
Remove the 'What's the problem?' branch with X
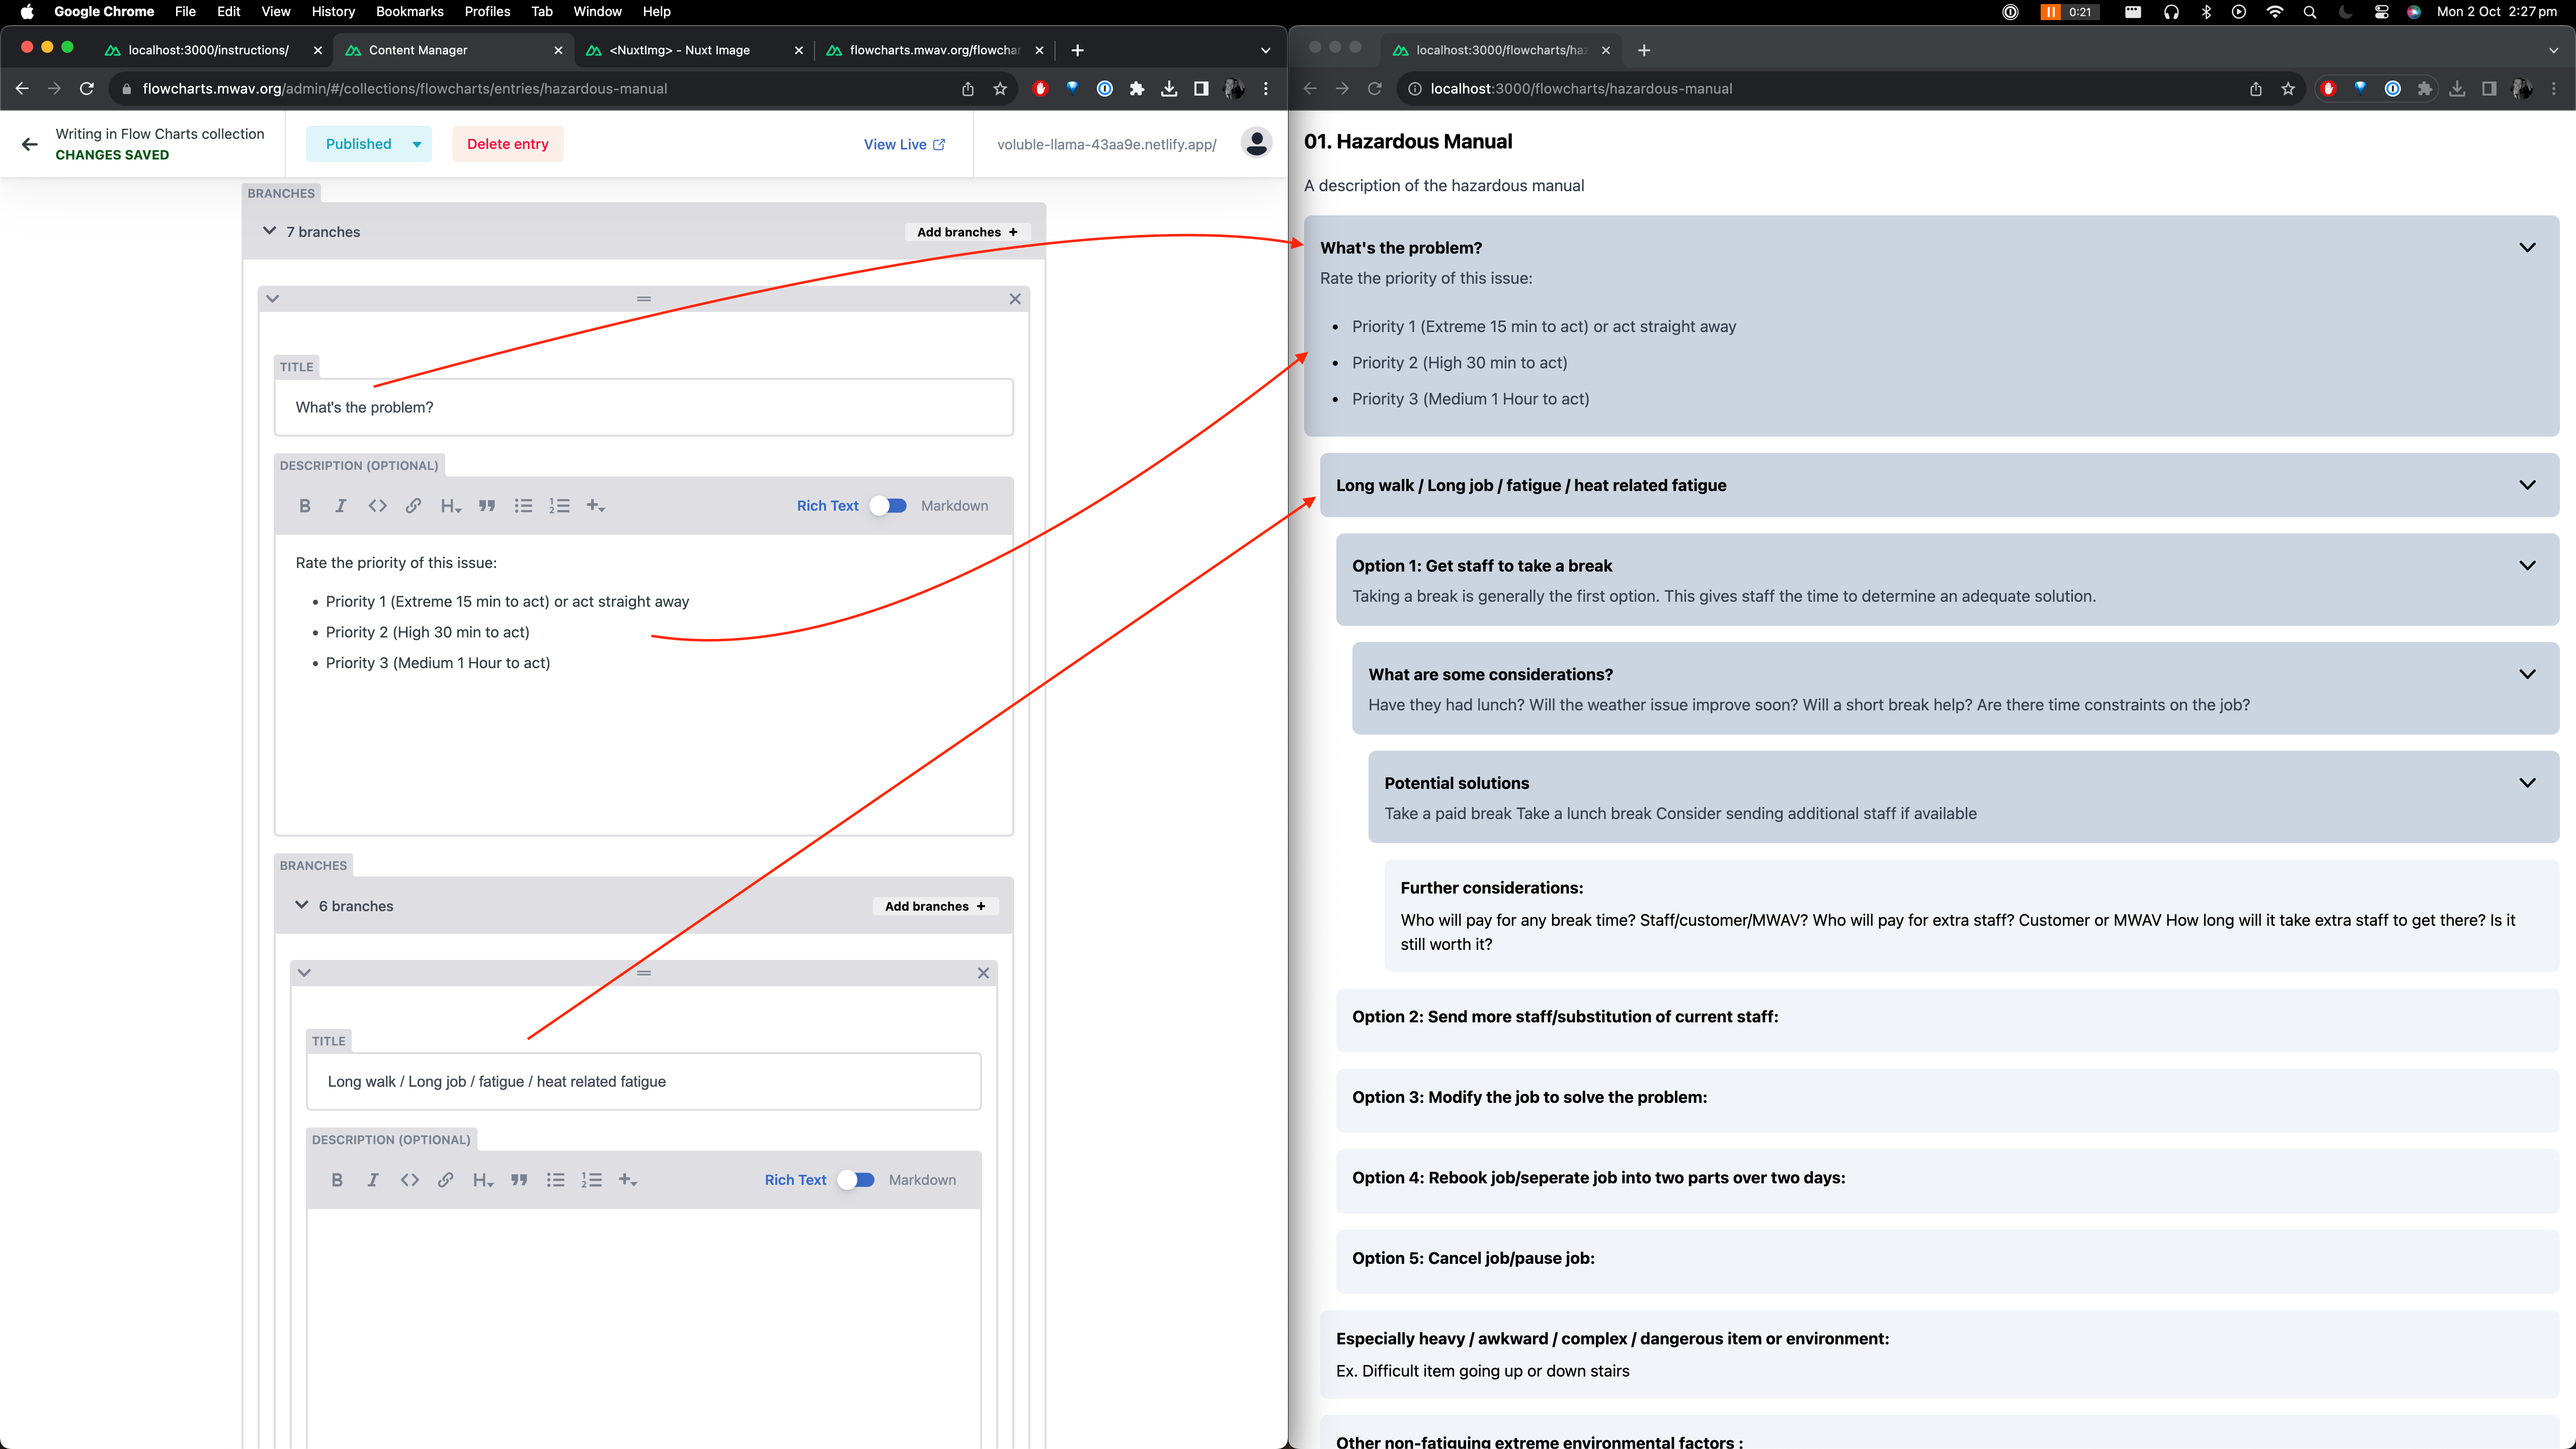(x=1015, y=299)
